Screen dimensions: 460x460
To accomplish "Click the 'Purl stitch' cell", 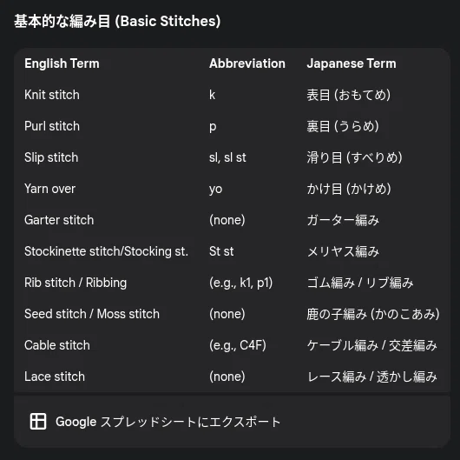I will coord(52,126).
